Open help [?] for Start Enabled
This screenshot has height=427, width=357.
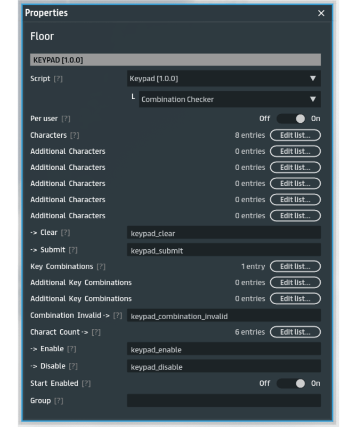point(86,384)
